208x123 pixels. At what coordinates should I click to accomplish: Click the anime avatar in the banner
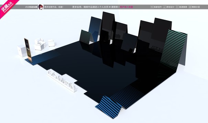[41, 7]
